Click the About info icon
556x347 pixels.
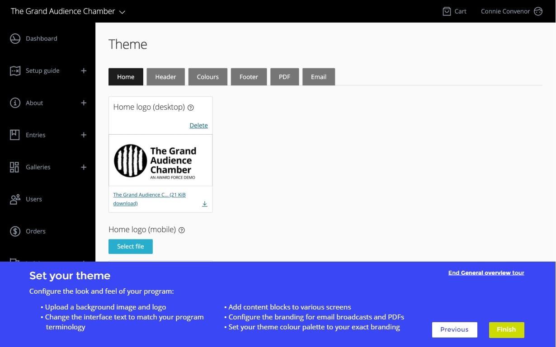point(15,103)
